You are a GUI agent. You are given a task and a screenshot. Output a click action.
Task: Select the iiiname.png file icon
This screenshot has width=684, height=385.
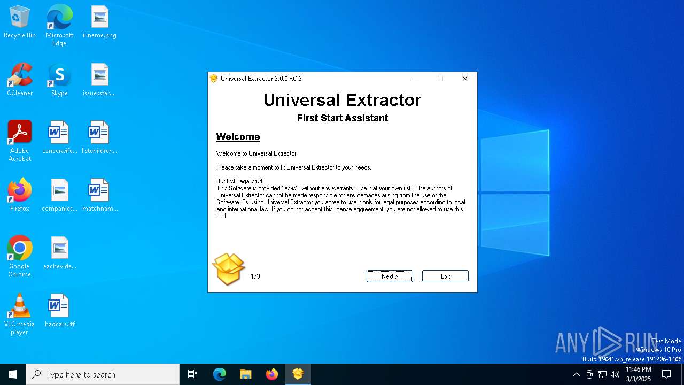click(99, 22)
